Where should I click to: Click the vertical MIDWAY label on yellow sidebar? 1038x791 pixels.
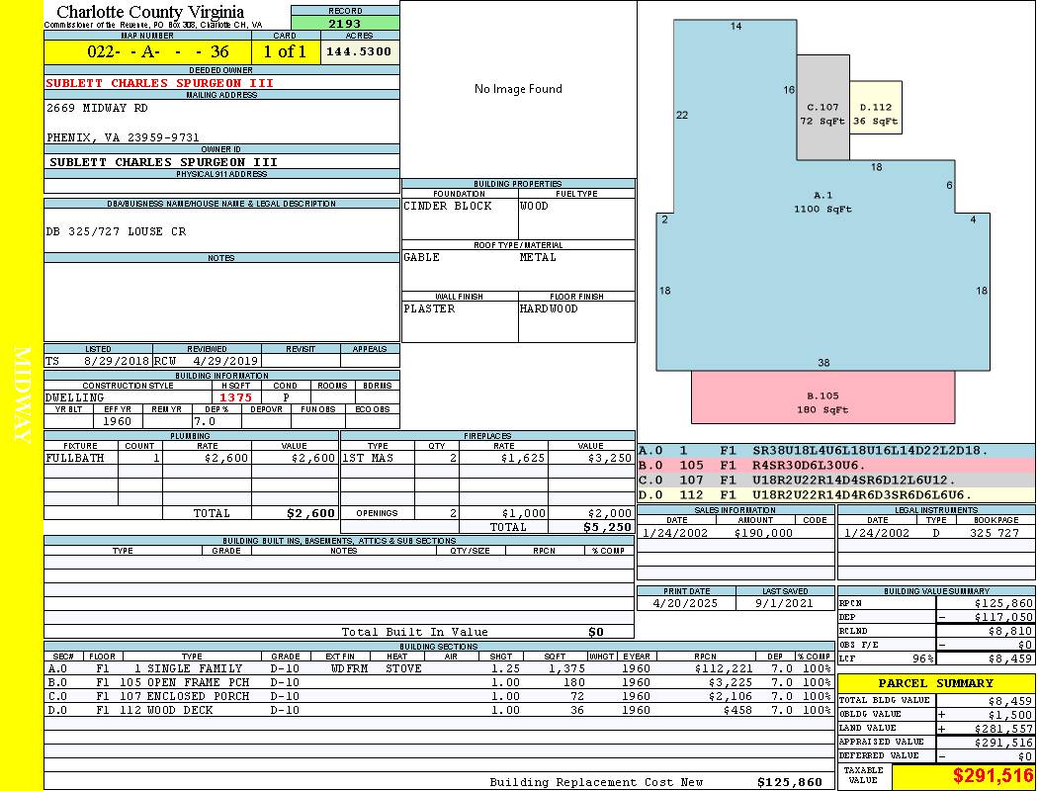point(22,394)
